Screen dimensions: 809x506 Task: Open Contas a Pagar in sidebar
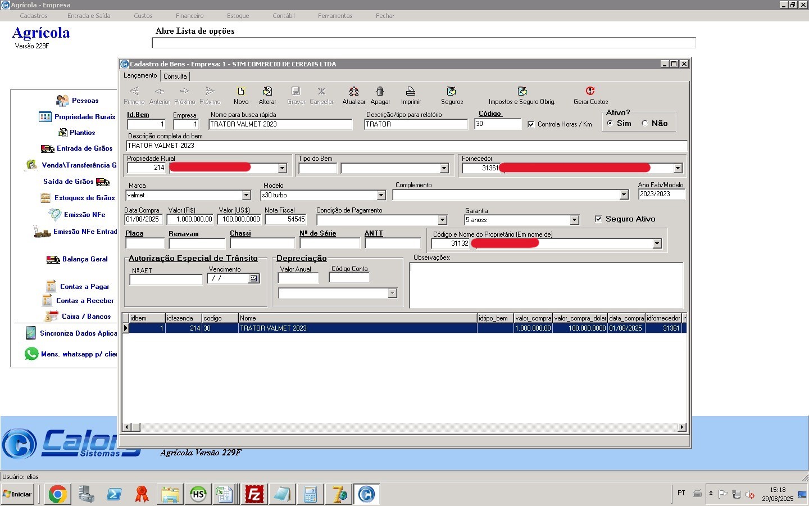pos(84,287)
